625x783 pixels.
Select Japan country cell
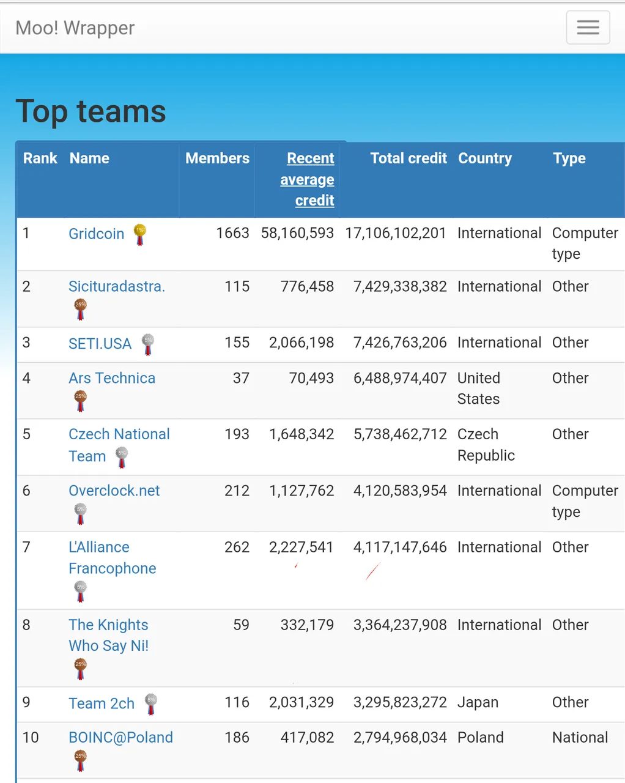(x=478, y=702)
